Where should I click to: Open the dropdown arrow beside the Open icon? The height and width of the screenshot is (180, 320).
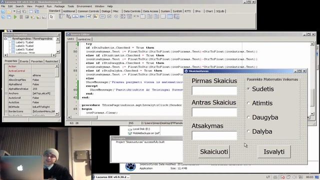pos(14,11)
